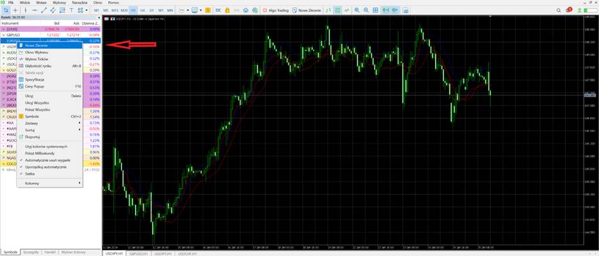Open the cloud VPS icon

point(245,10)
